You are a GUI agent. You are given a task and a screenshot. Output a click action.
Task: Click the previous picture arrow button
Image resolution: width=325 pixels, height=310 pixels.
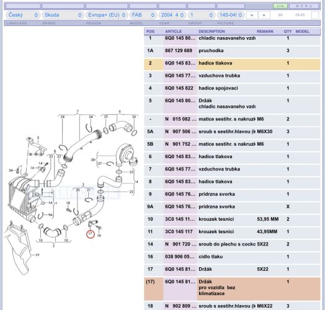coord(252,15)
